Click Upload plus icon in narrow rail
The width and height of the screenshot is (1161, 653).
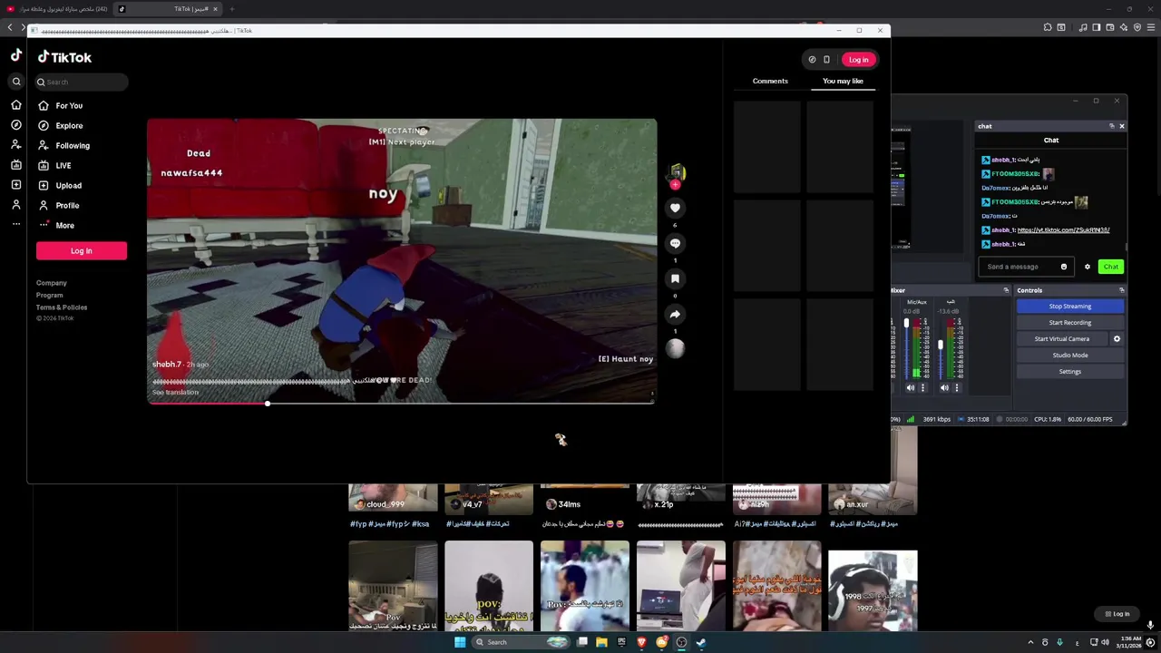[x=16, y=185]
